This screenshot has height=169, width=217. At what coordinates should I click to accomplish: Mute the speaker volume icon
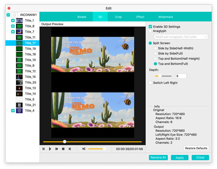tap(84, 149)
